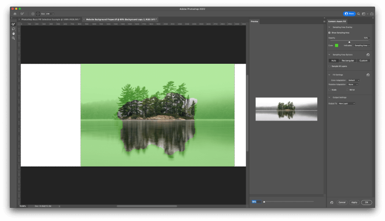Select the Hand tool
This screenshot has width=385, height=221.
tap(13, 34)
